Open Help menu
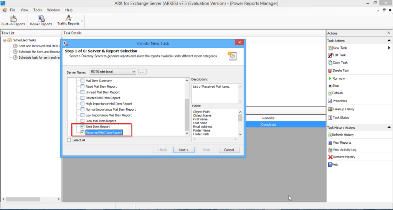The height and width of the screenshot is (210, 393). click(69, 10)
